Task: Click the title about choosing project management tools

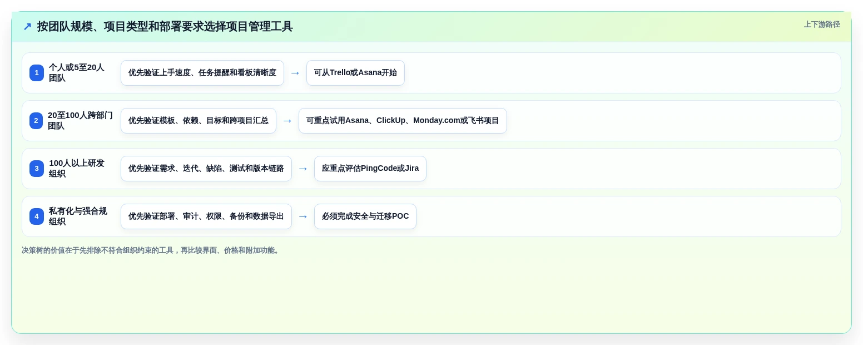Action: coord(165,27)
